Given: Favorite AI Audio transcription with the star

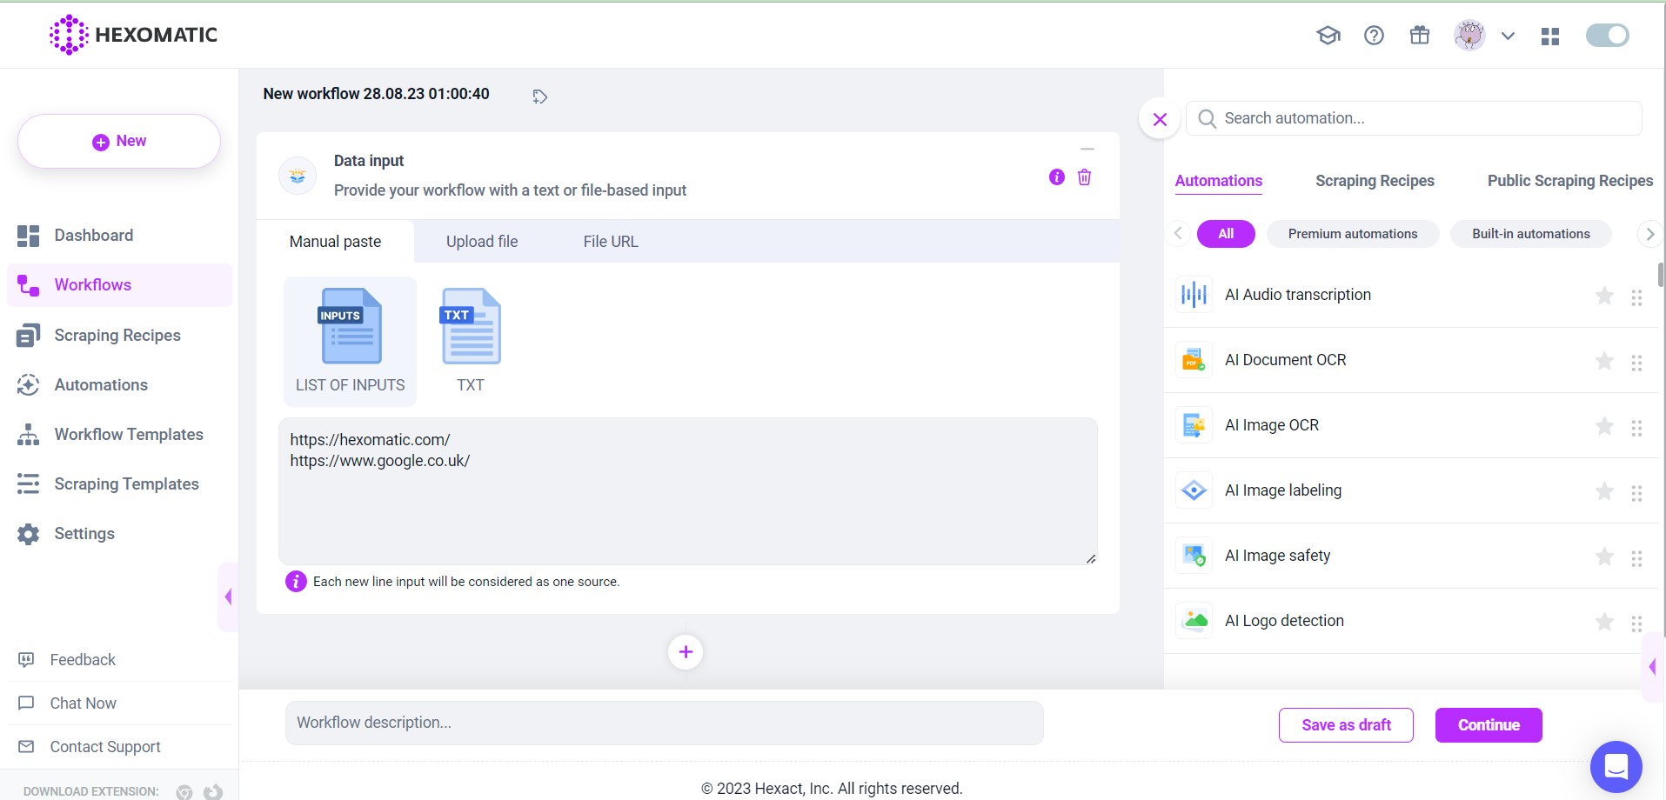Looking at the screenshot, I should pos(1604,296).
